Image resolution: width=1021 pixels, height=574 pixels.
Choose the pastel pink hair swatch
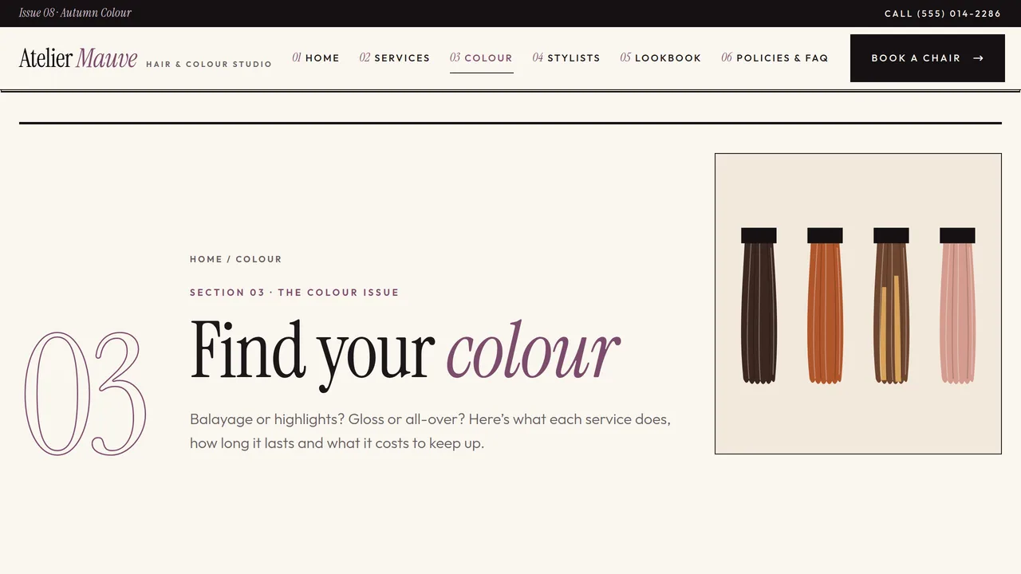(957, 306)
